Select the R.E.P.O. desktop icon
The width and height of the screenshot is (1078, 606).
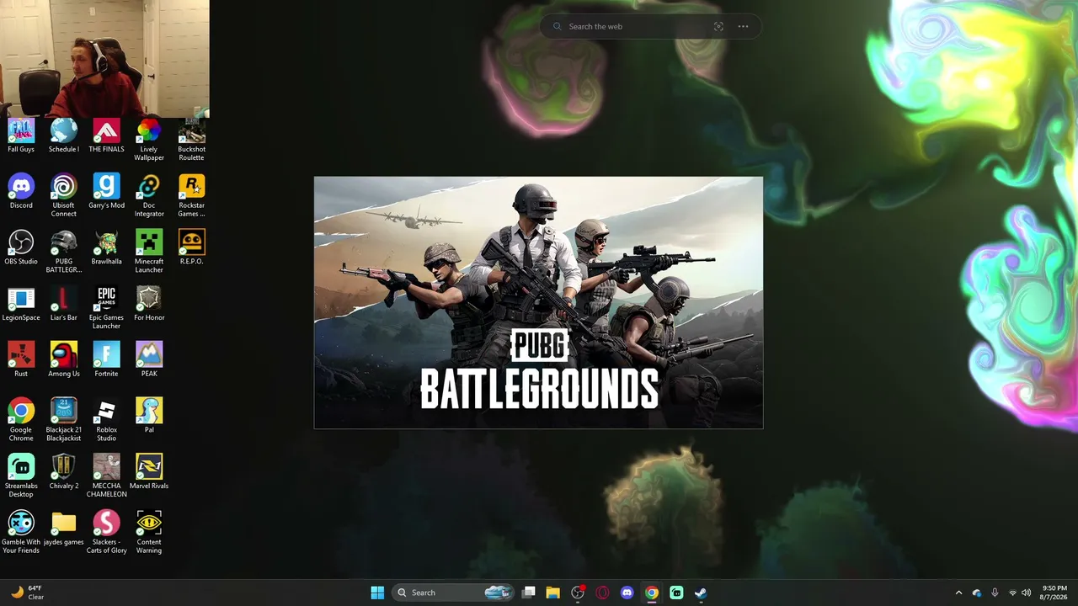pyautogui.click(x=191, y=248)
